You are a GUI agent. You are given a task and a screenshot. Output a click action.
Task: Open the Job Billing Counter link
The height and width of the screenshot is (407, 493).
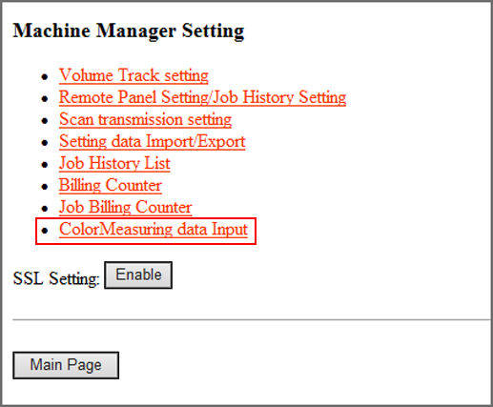pos(125,208)
